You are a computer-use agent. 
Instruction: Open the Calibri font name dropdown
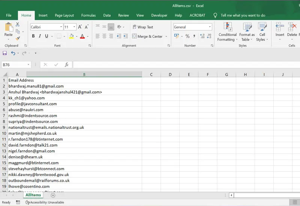(x=61, y=27)
